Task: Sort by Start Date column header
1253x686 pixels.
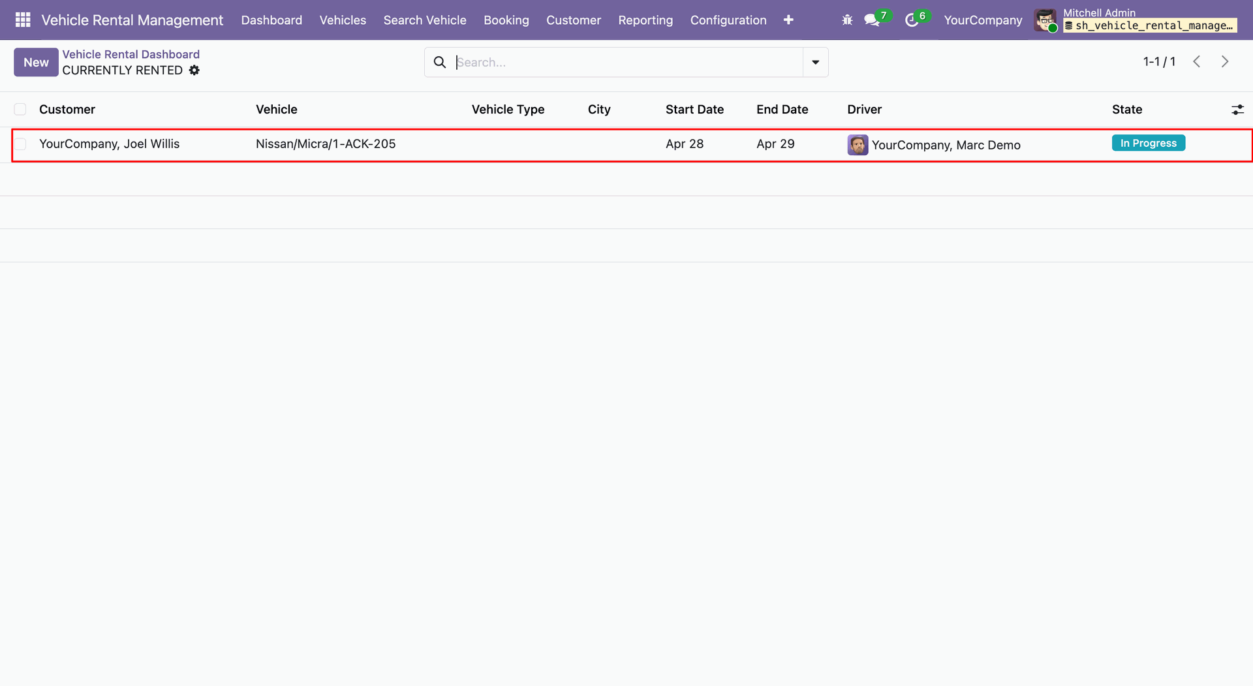Action: [695, 110]
